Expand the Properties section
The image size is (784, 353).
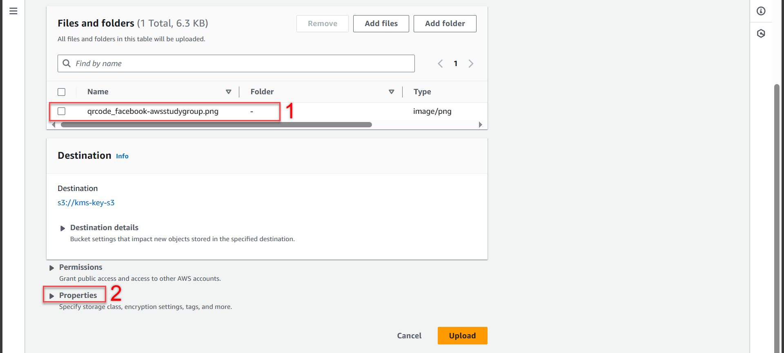(52, 296)
